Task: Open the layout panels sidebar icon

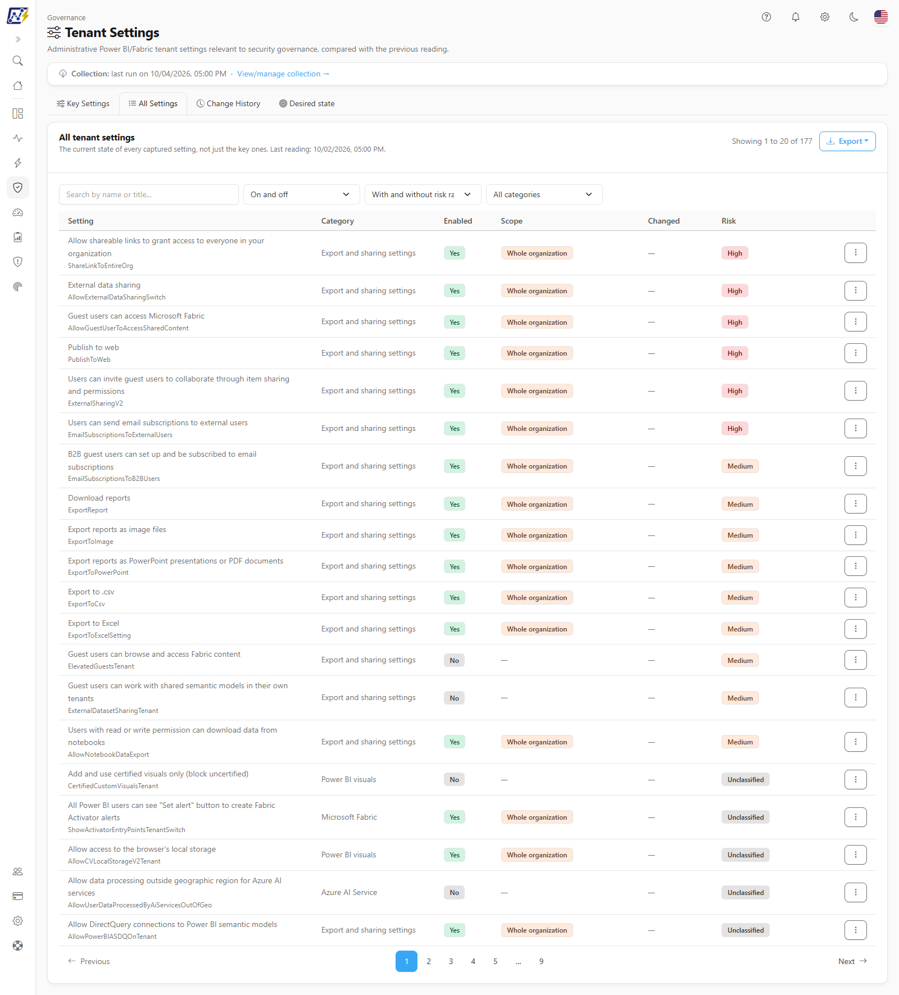Action: pos(18,113)
